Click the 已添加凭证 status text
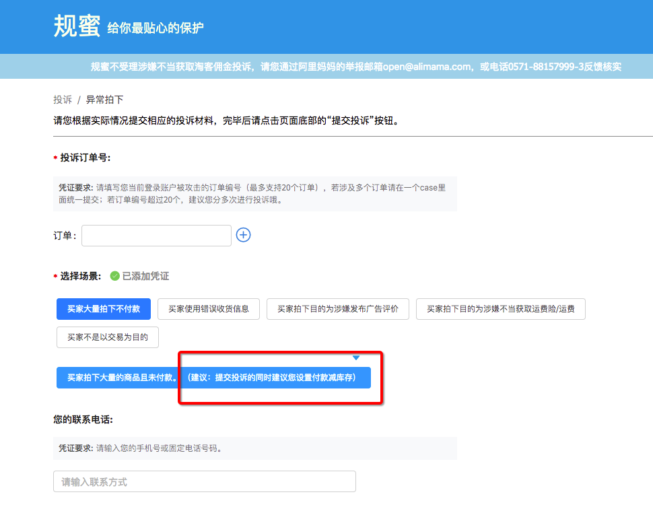The width and height of the screenshot is (653, 511). point(145,276)
